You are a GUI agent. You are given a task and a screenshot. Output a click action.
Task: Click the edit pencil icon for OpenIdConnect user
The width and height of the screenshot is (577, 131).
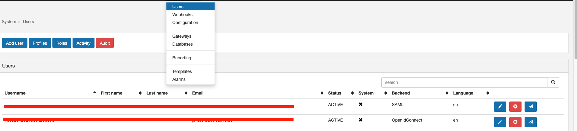500,122
